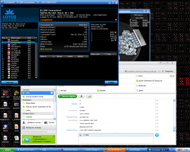190x152 pixels.
Task: Click in the Skype message input field
Action: pos(116,140)
